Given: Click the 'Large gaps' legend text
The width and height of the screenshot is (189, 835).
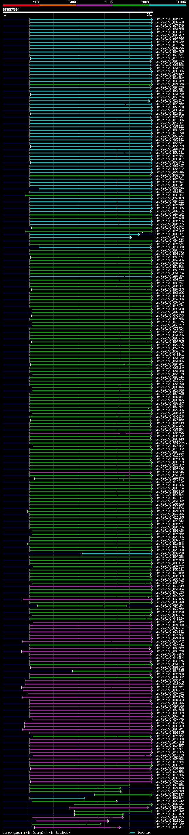Looking at the screenshot, I should click(12, 833).
